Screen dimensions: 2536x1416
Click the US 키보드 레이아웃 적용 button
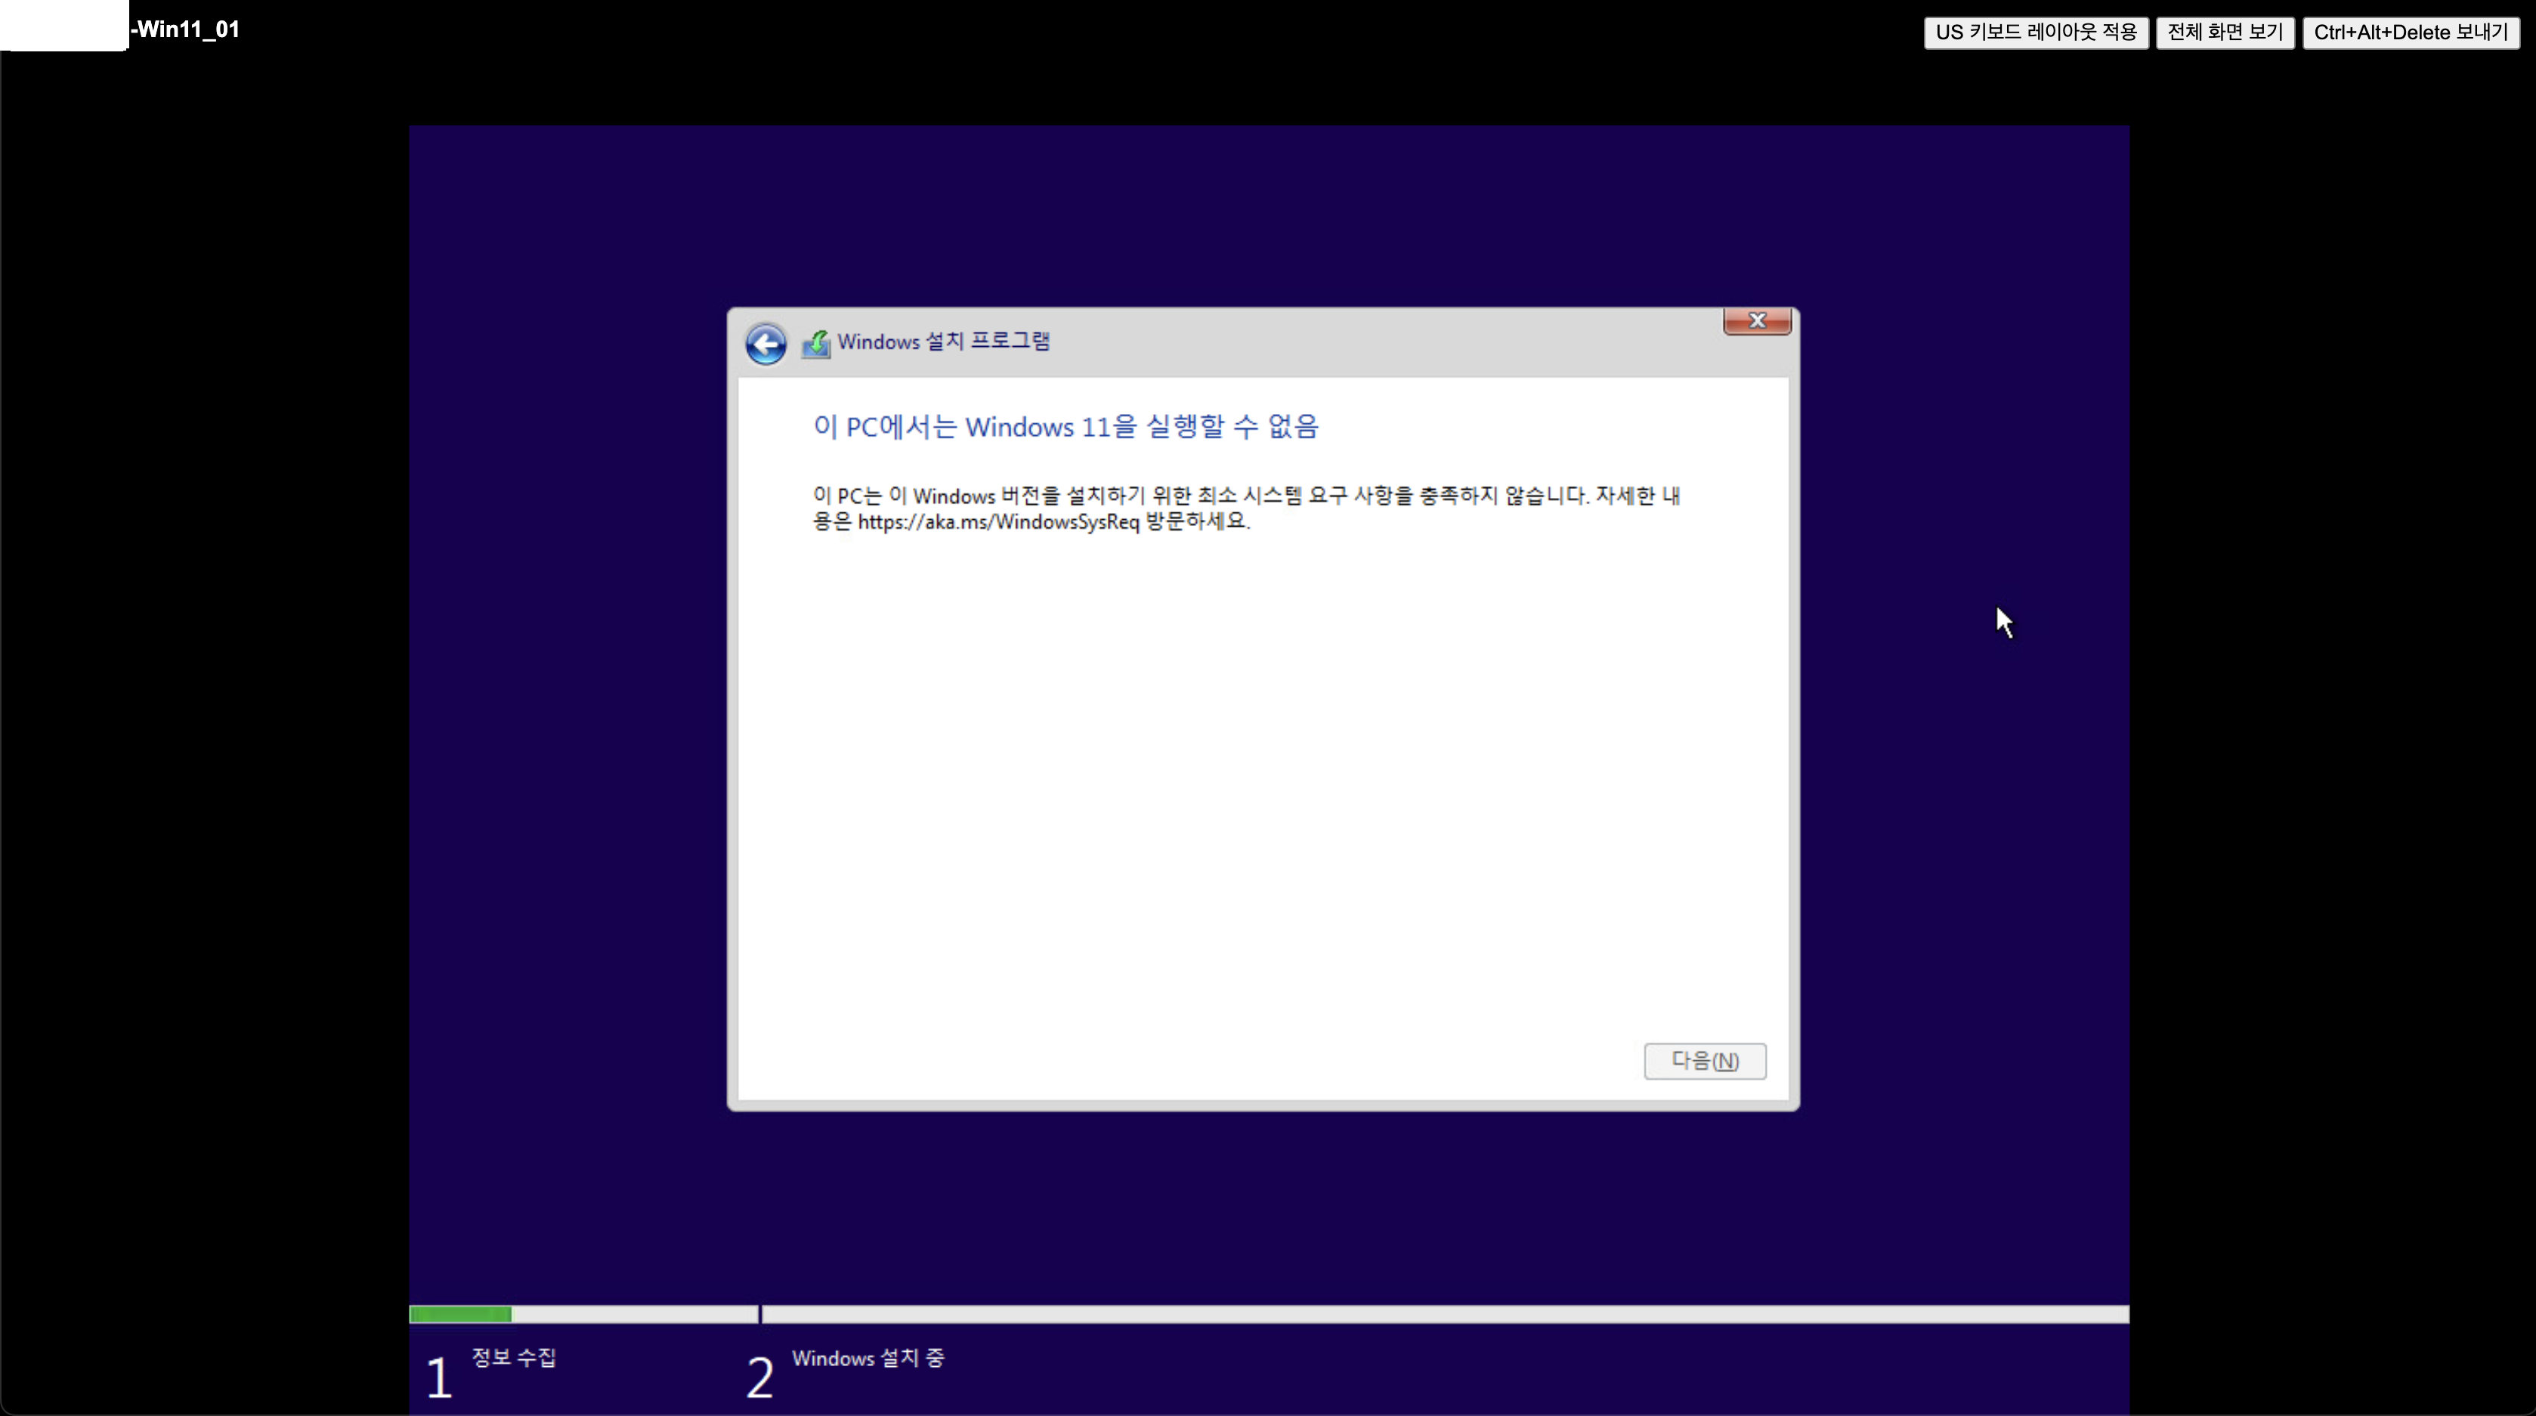pos(2035,32)
